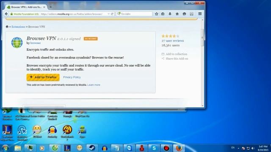The image size is (271, 152).
Task: Open the media player taskbar icon
Action: [42, 148]
